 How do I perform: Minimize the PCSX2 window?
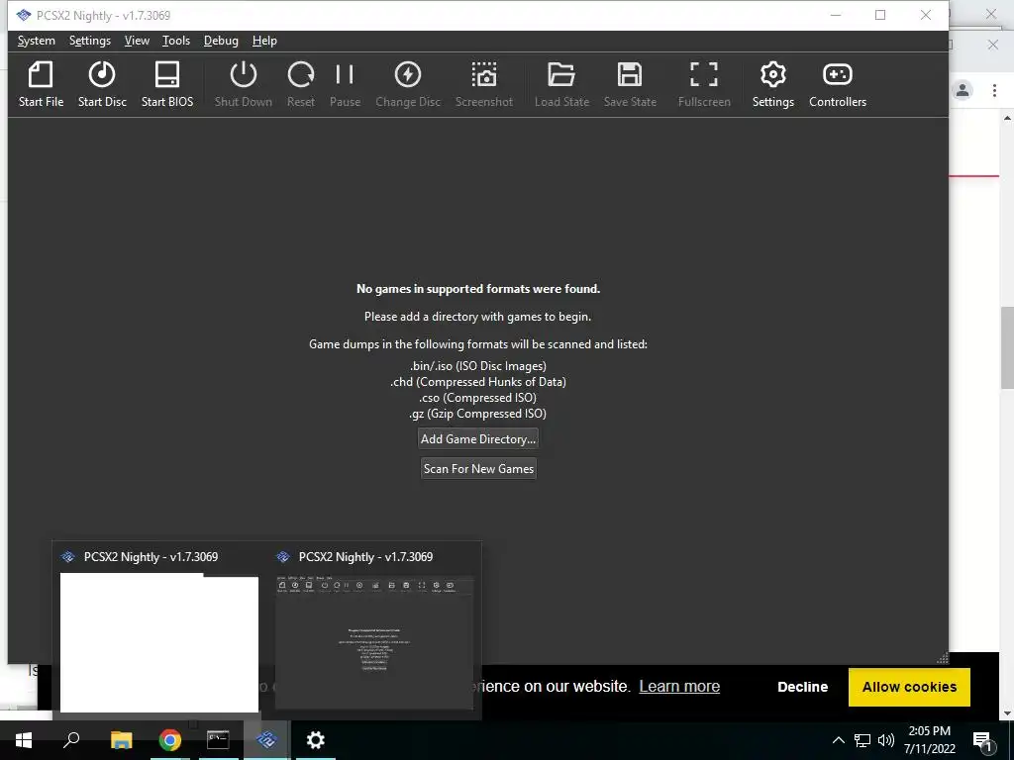point(836,15)
